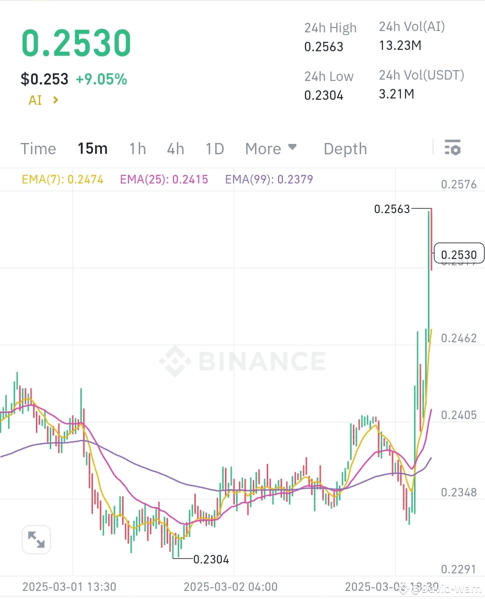Select the Time interval option
The width and height of the screenshot is (485, 599).
(38, 148)
